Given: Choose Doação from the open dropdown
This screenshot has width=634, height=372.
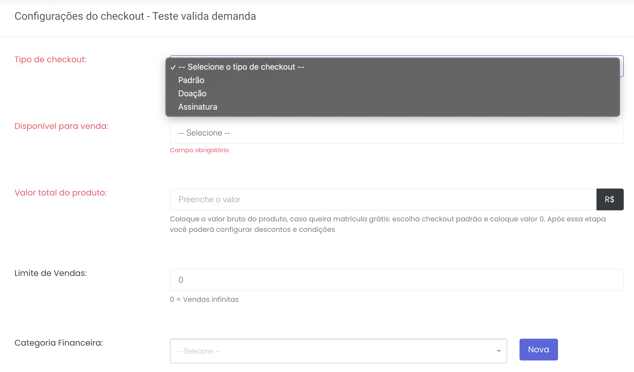Looking at the screenshot, I should coord(192,94).
